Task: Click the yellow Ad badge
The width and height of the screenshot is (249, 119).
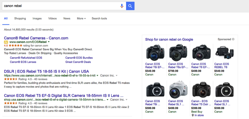Action: click(6, 42)
